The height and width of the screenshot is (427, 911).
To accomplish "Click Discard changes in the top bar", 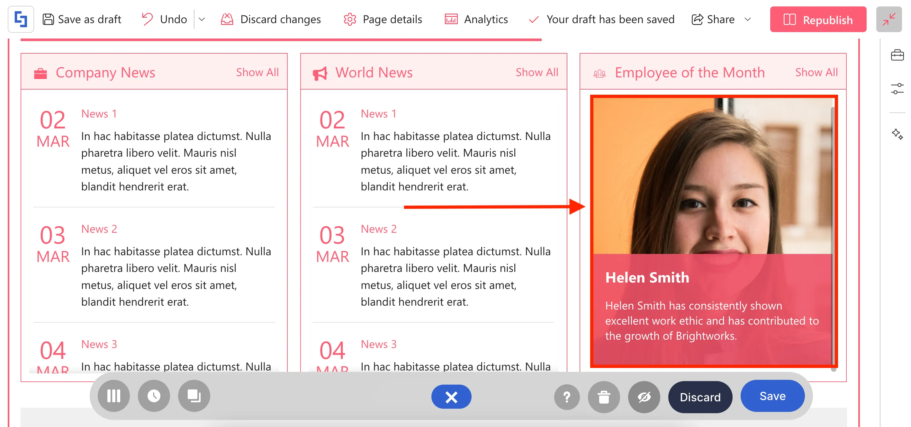I will (x=271, y=20).
